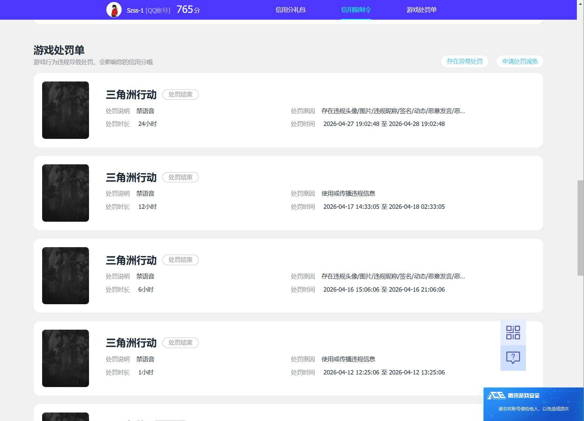This screenshot has width=584, height=421.
Task: Click truncated penalty reason in the 04-27 record
Action: (x=393, y=111)
